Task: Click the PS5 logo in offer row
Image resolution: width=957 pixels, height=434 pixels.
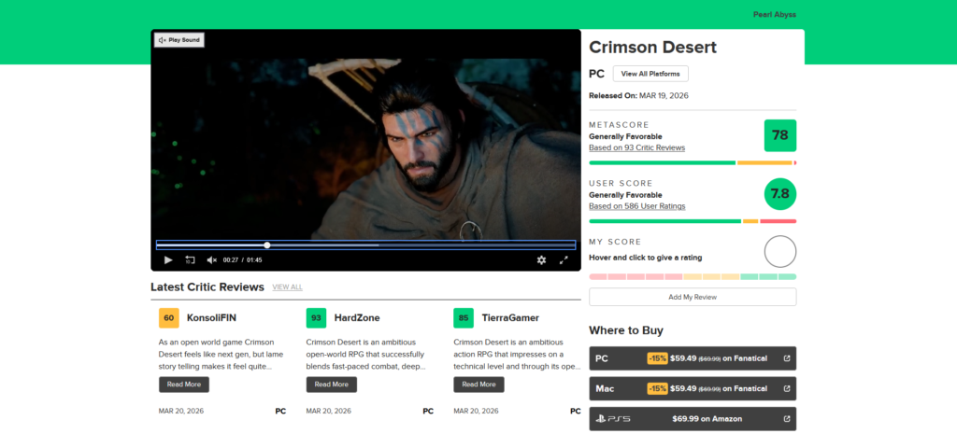Action: [x=613, y=419]
